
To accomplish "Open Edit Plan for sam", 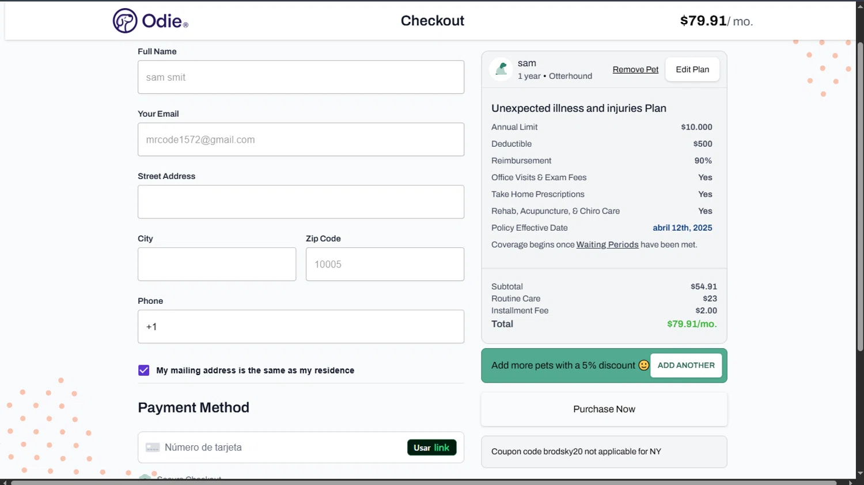I will 692,70.
